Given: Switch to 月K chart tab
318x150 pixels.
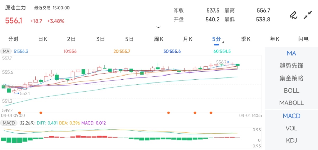Looking at the screenshot, I should (x=188, y=39).
